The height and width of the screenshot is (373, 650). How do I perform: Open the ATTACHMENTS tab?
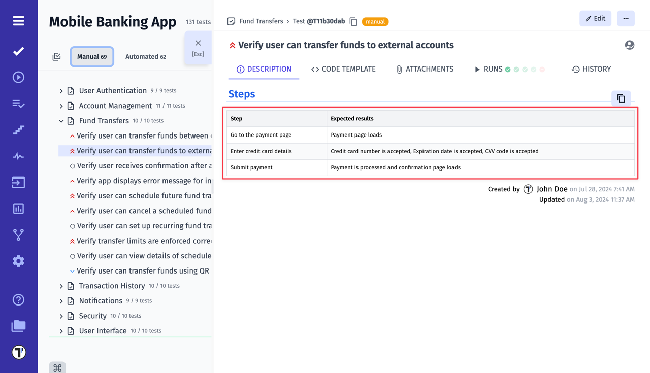tap(425, 69)
